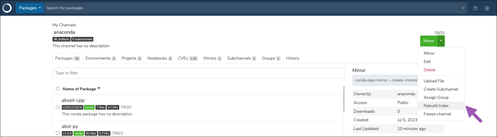Image resolution: width=497 pixels, height=137 pixels.
Task: Click the sort arrow beside Name of Package
Action: click(x=99, y=88)
